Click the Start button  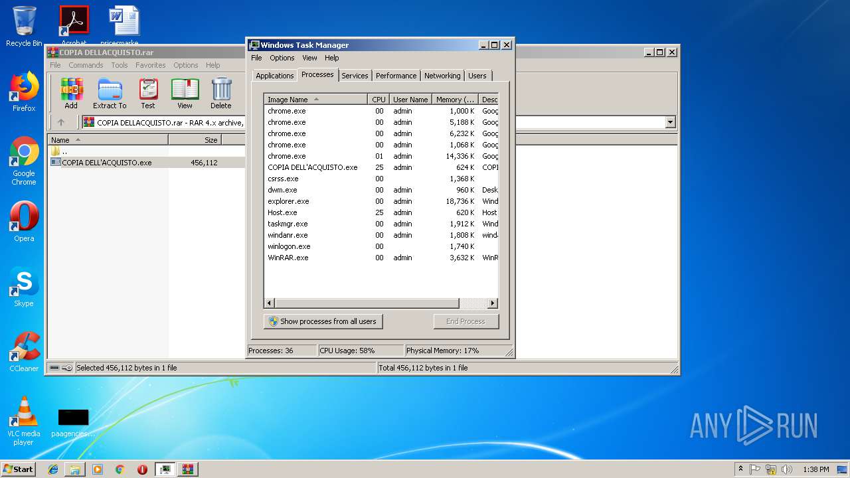(19, 469)
